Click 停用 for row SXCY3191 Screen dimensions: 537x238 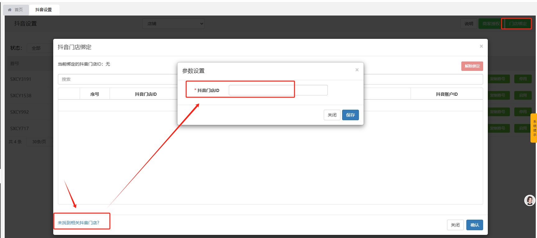click(523, 79)
